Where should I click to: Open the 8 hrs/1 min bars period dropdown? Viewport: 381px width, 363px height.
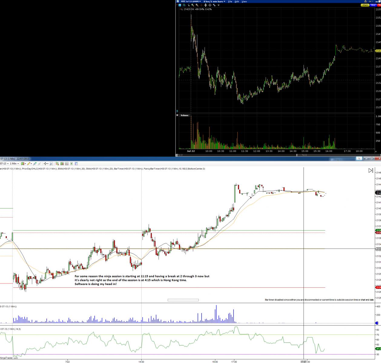pos(214,2)
